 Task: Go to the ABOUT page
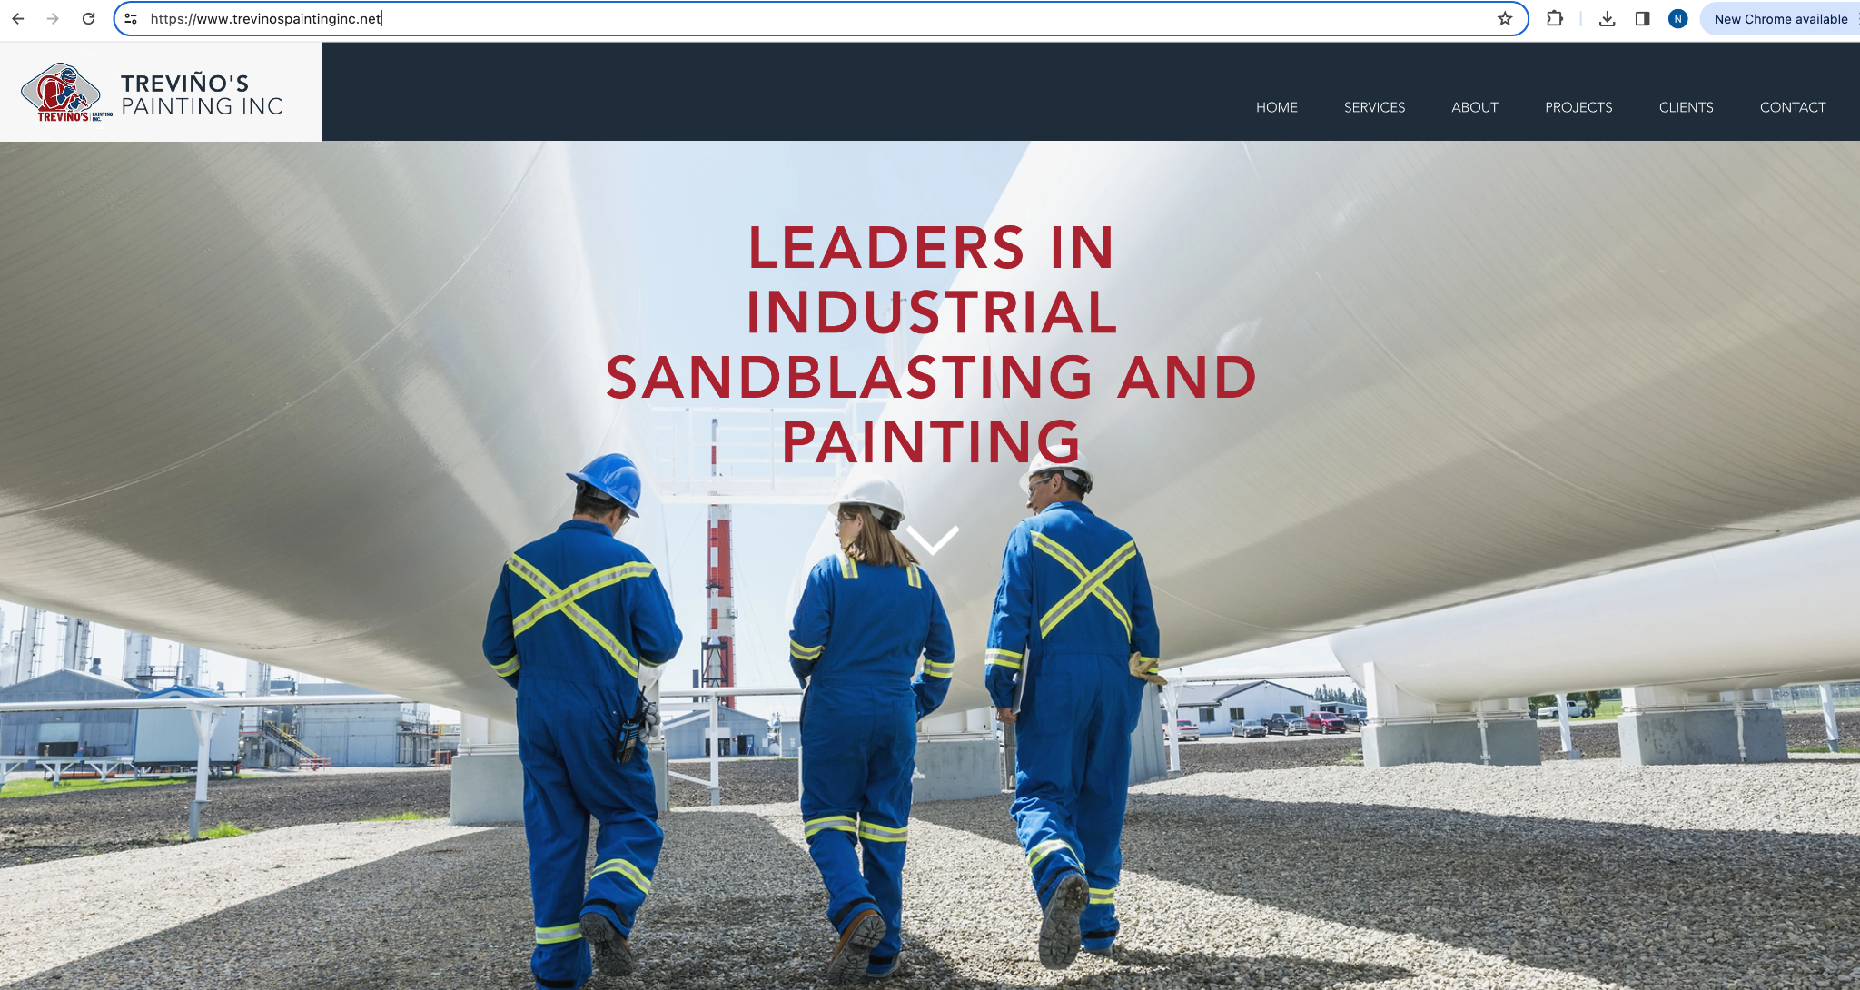[x=1474, y=107]
